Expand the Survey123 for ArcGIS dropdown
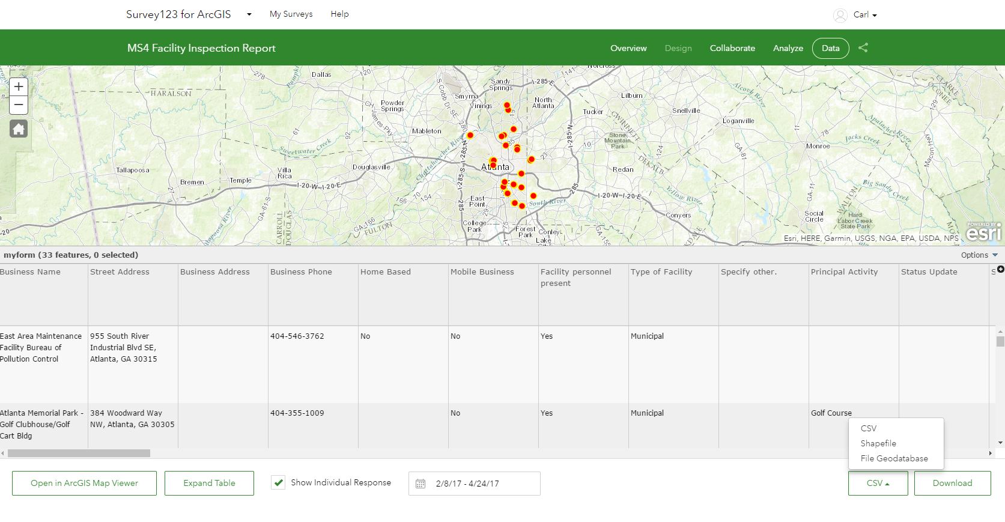Screen dimensions: 1005x522 click(x=249, y=14)
